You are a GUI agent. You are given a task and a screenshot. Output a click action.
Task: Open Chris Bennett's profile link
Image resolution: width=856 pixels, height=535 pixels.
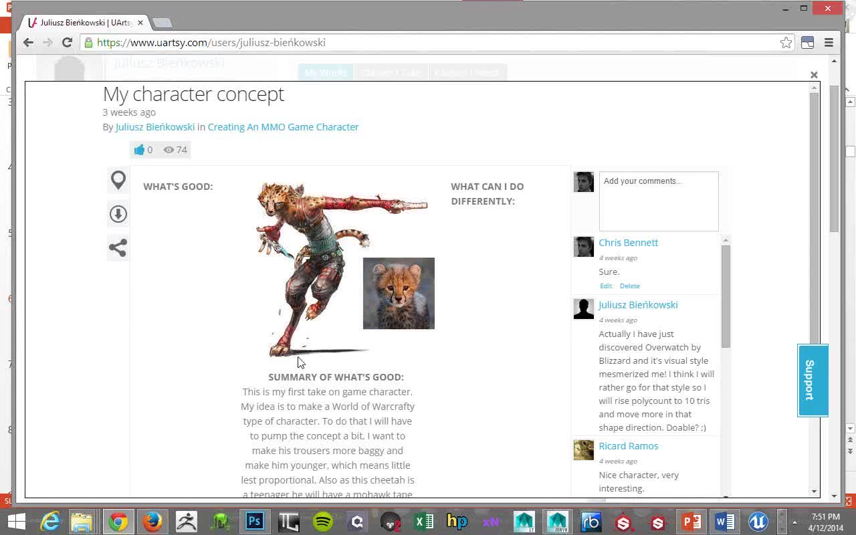click(x=629, y=243)
